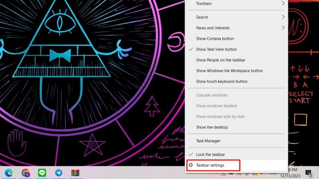
Task: Open Microsoft Edge from the taskbar
Action: click(x=9, y=173)
